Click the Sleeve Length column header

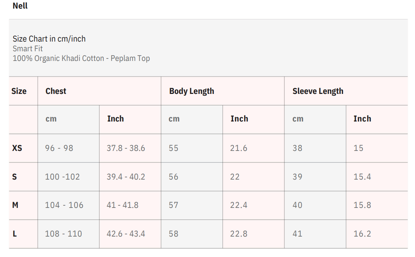click(318, 91)
